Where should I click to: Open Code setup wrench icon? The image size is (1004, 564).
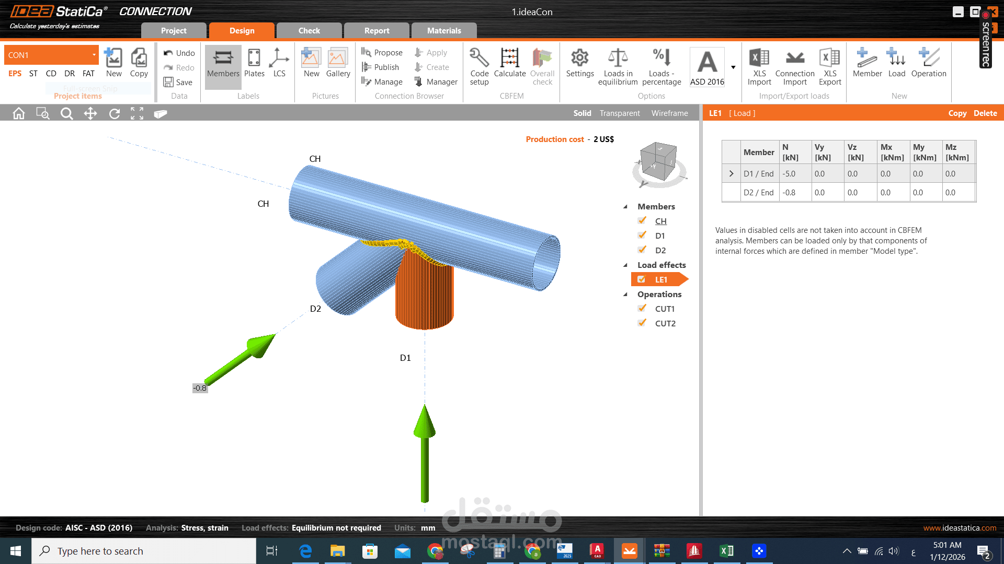tap(479, 58)
